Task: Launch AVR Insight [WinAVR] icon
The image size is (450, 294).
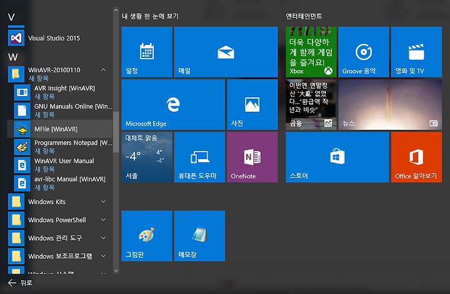Action: pyautogui.click(x=22, y=92)
